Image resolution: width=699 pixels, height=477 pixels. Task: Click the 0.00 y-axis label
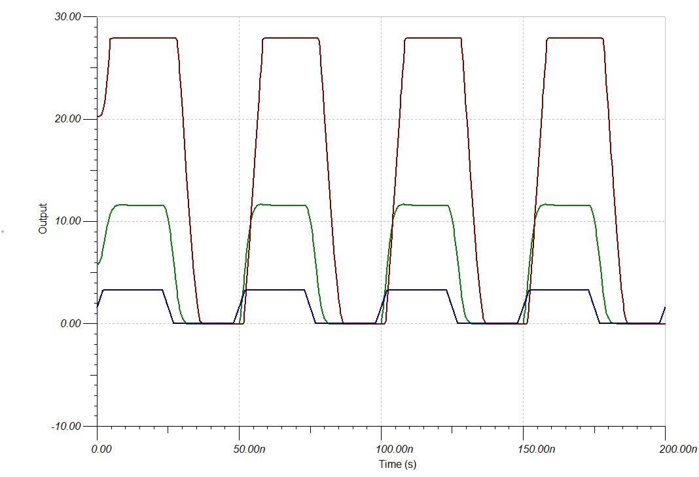(x=71, y=324)
